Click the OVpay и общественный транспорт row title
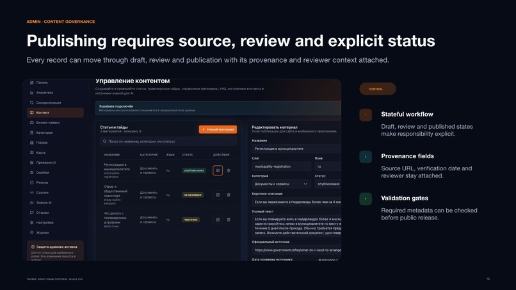The width and height of the screenshot is (516, 290). [116, 191]
